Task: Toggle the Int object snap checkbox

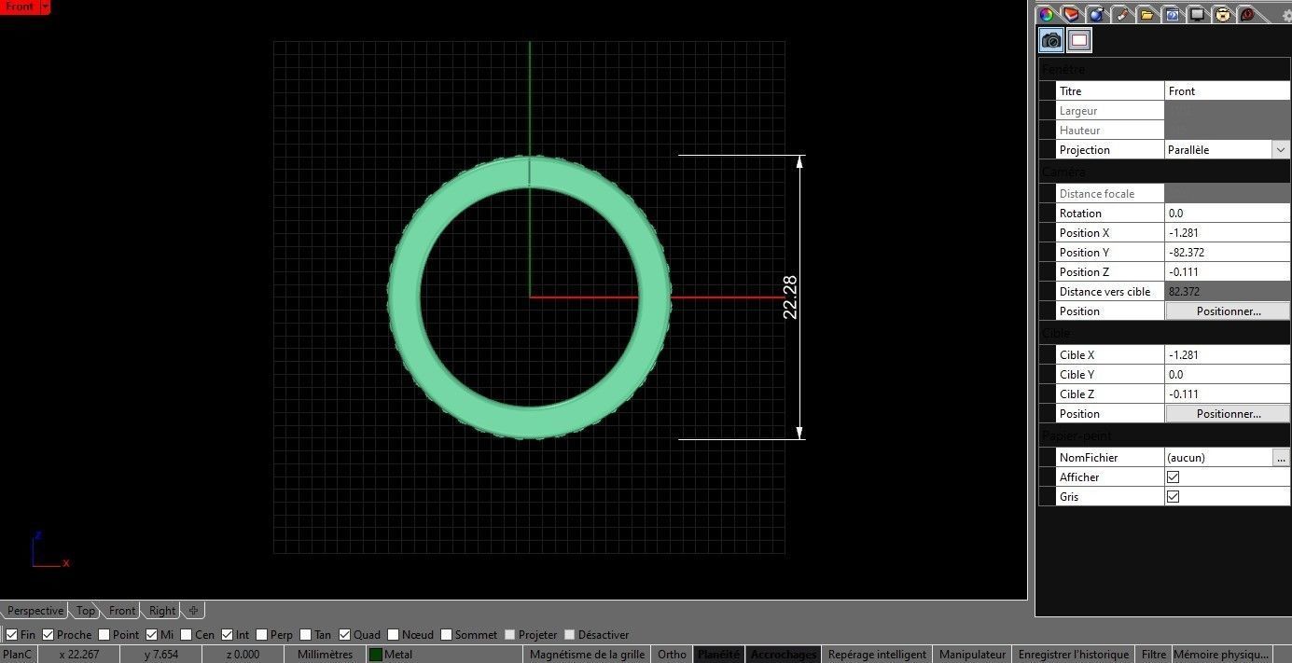Action: pyautogui.click(x=227, y=635)
